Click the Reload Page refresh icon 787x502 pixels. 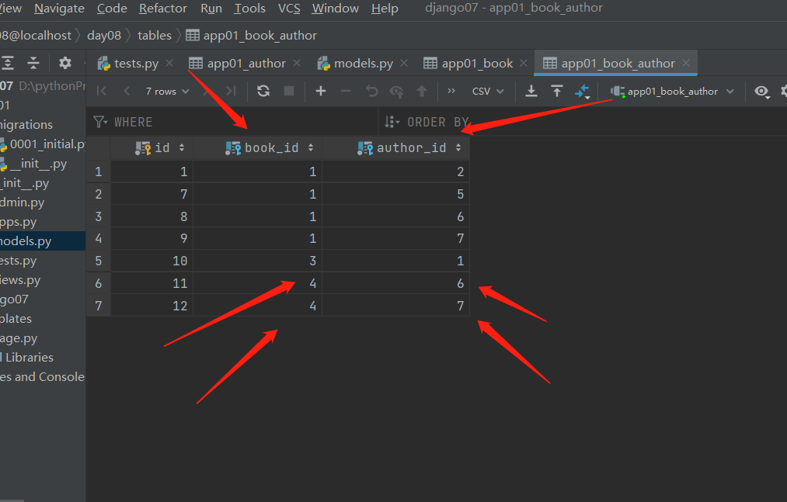(x=263, y=91)
